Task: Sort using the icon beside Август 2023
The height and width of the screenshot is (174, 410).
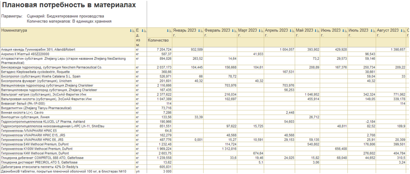Action: click(x=403, y=30)
